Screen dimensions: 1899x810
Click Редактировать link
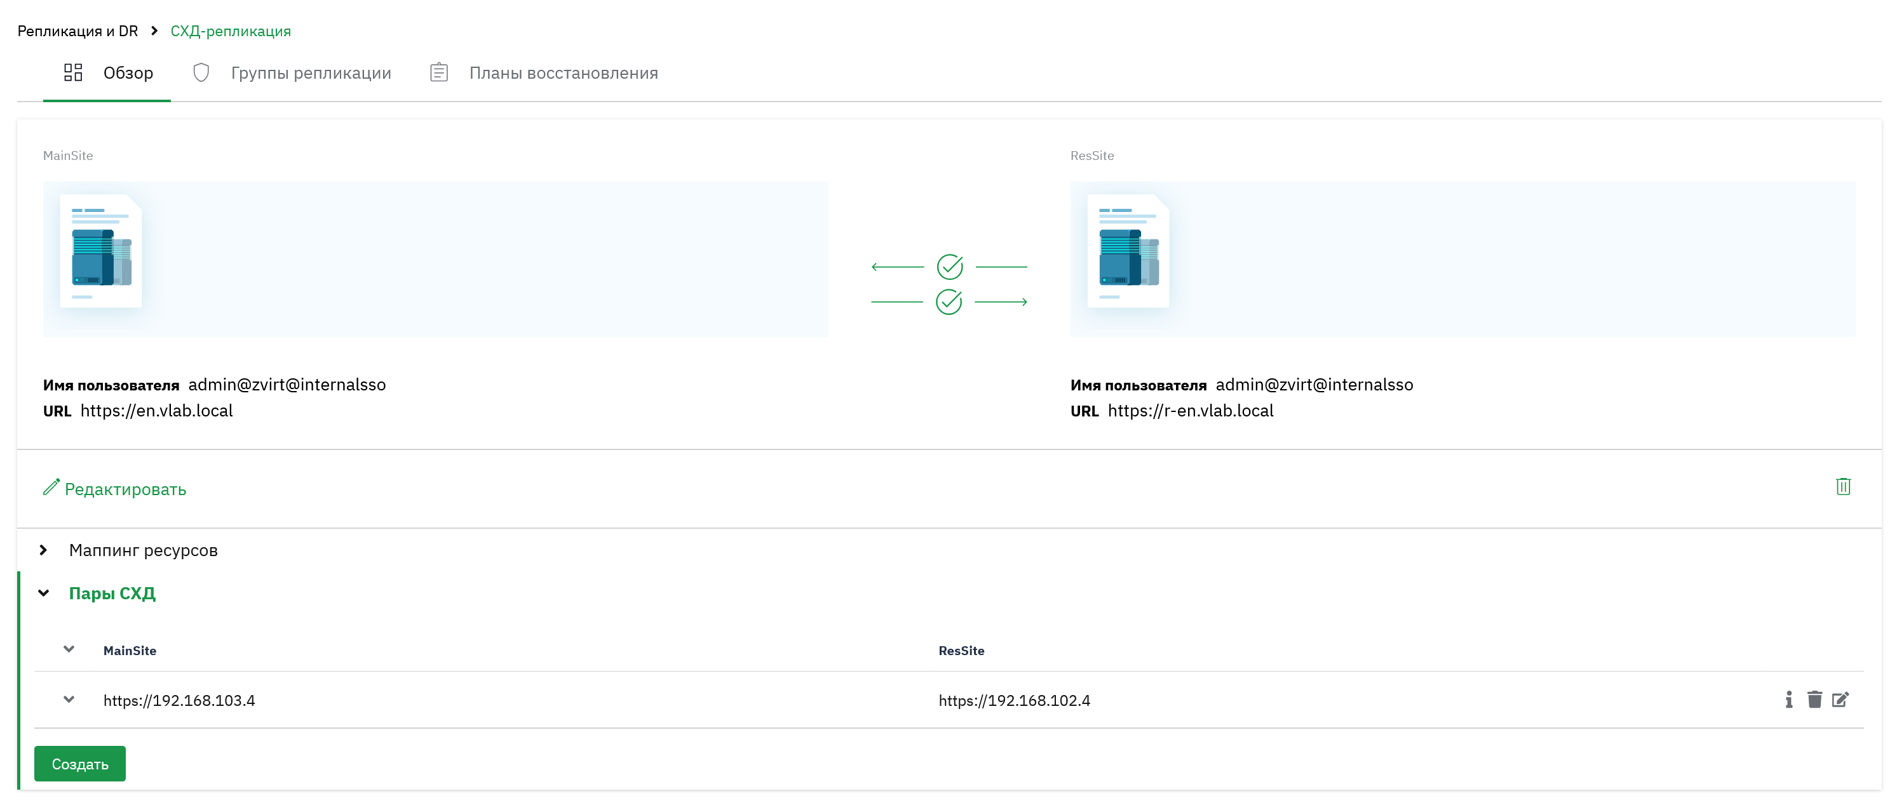coord(125,489)
